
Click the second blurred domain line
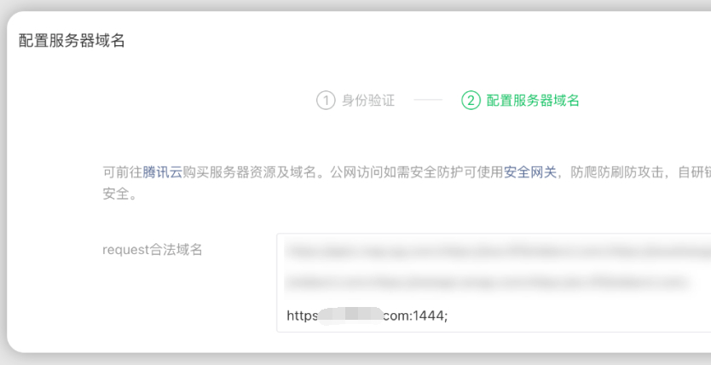click(x=486, y=281)
